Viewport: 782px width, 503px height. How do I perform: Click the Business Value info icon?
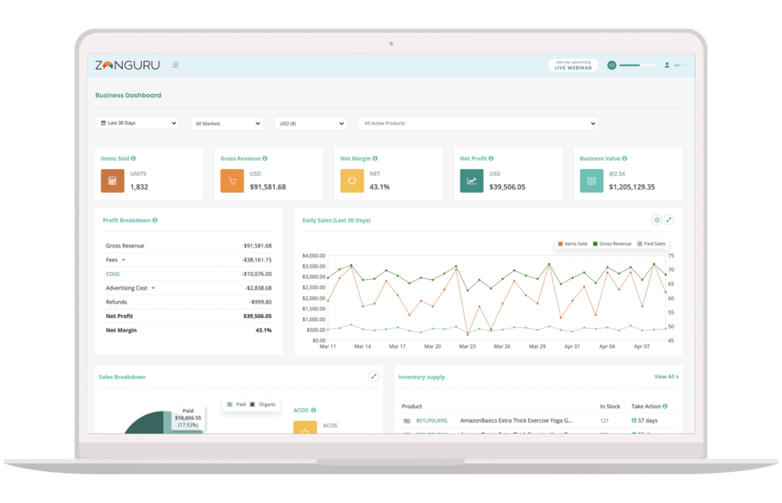click(625, 159)
